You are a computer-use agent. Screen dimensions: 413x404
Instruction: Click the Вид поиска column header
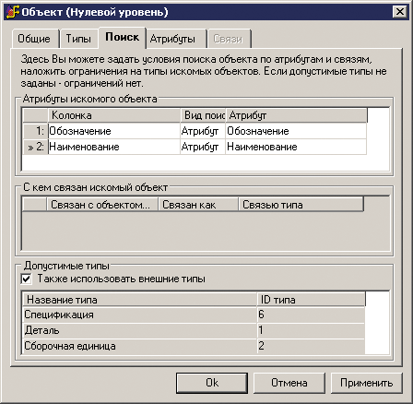tap(203, 115)
